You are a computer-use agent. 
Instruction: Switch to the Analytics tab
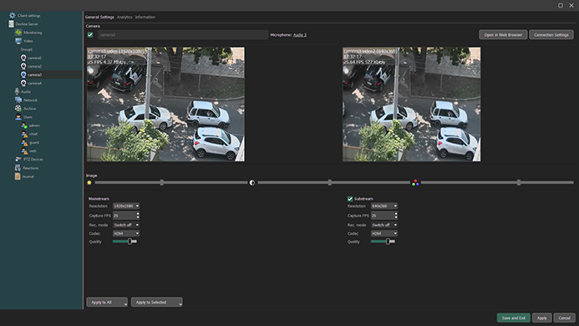(x=124, y=17)
